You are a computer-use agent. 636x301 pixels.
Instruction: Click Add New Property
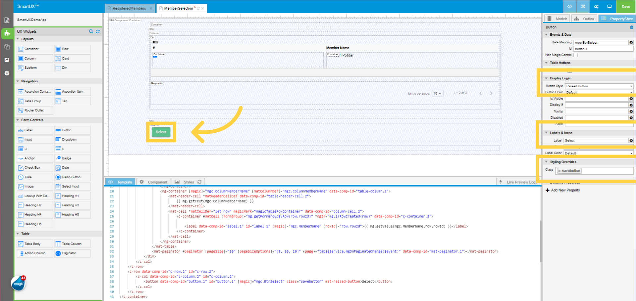point(565,190)
